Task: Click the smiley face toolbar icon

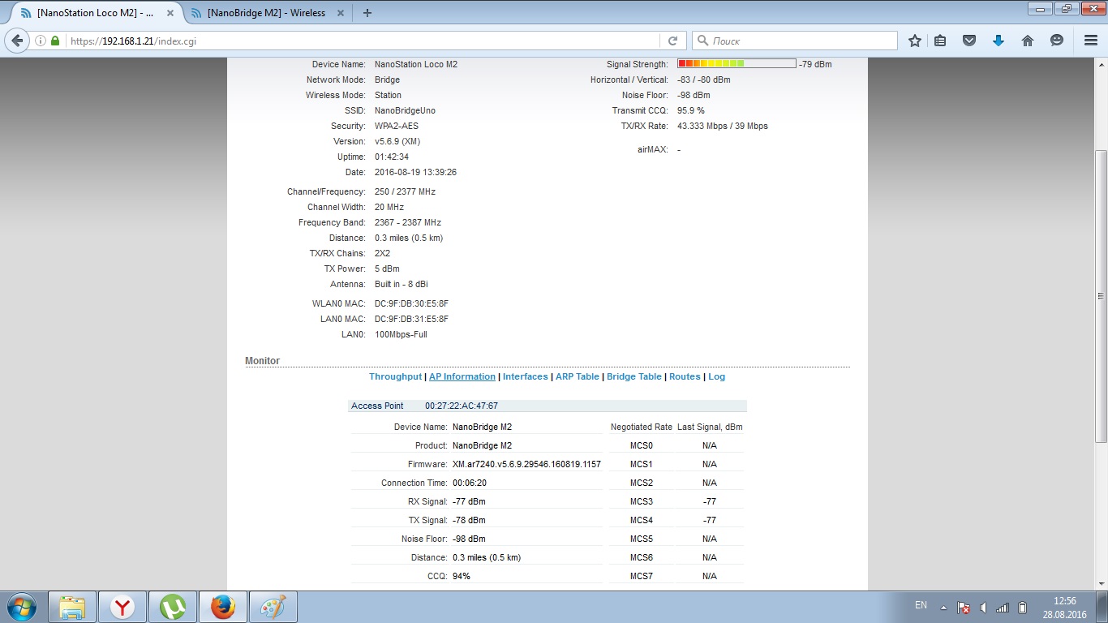Action: 1057,41
